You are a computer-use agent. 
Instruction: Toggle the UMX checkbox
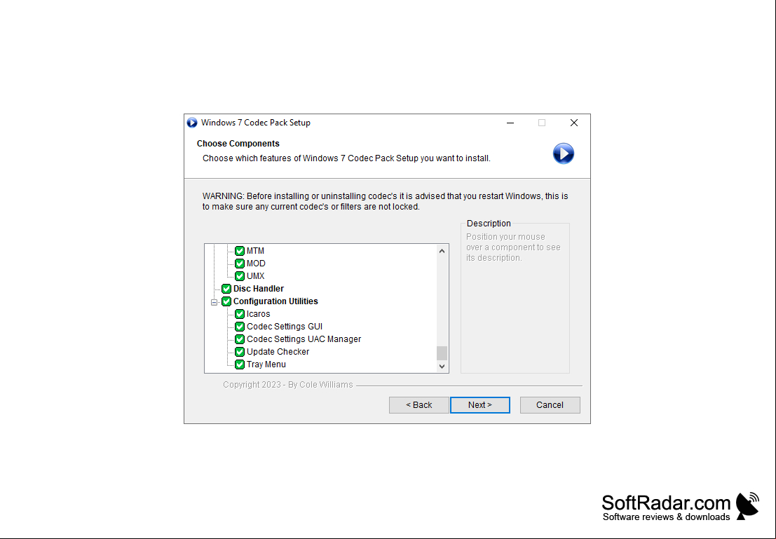240,276
